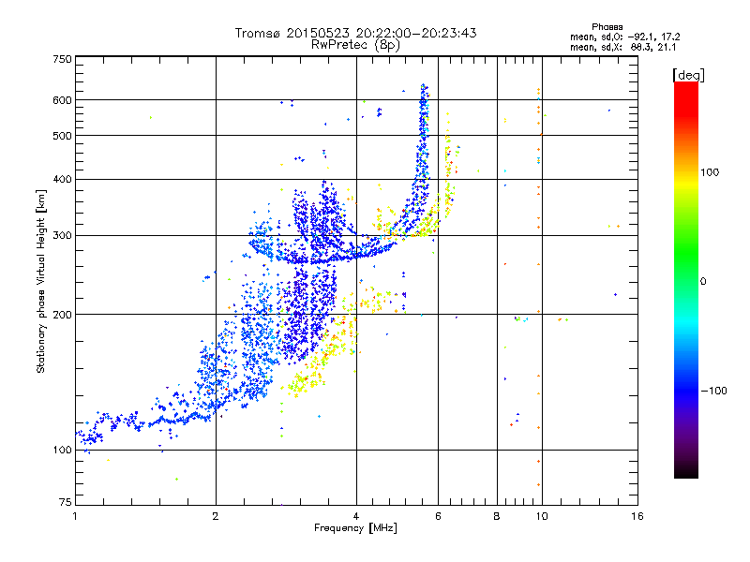
Task: Click the blue vertical trace near 5.5 MHz
Action: pyautogui.click(x=423, y=139)
